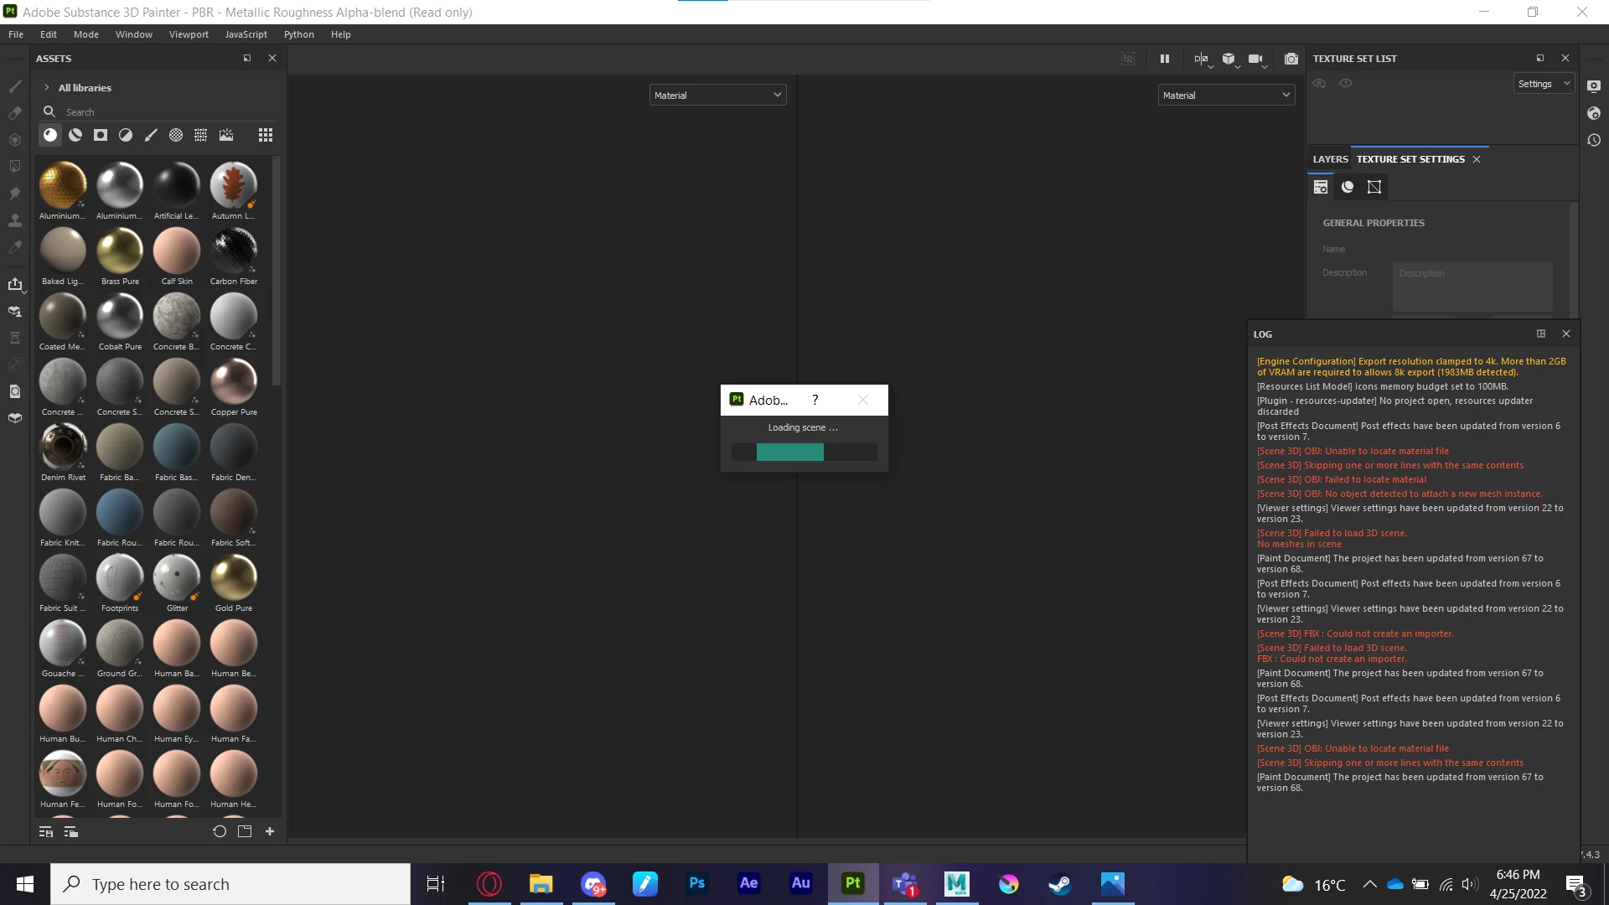Open the Display settings dock icon

(1594, 86)
